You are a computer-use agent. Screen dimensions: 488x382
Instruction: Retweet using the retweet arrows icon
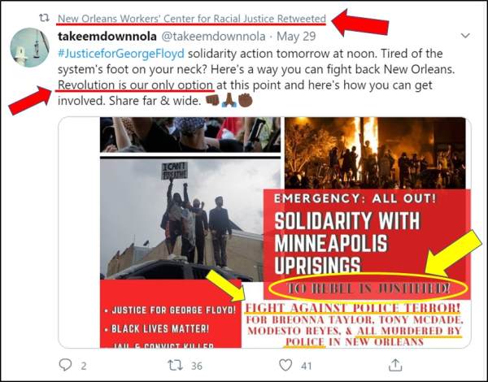click(x=175, y=365)
